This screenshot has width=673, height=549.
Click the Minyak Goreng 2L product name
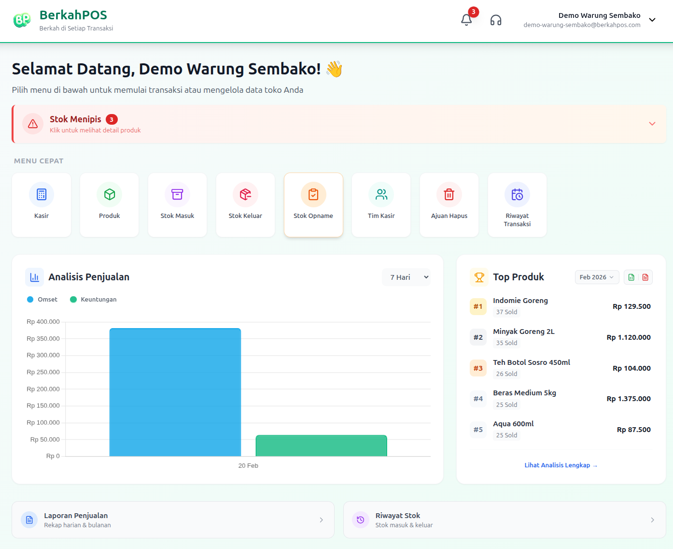click(524, 332)
